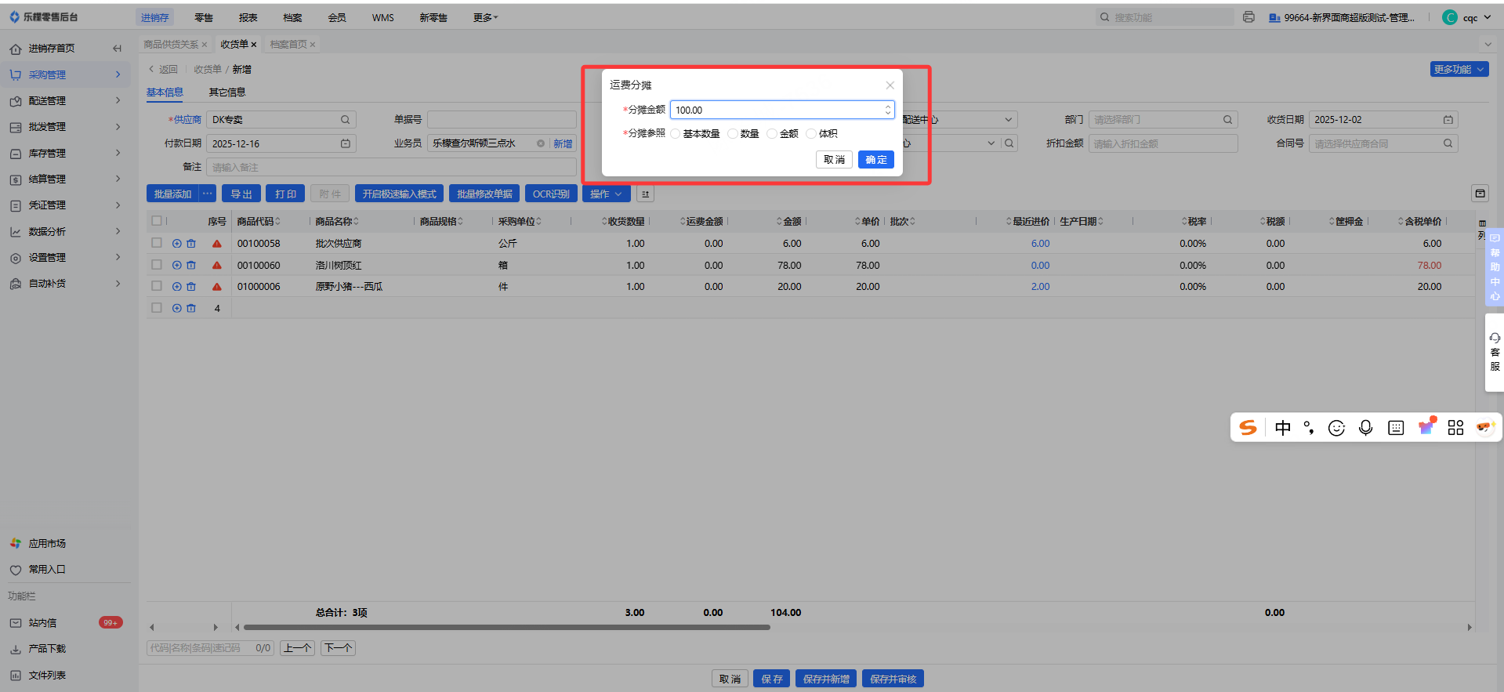Open the 更多 dropdown in the top menu
Image resolution: width=1504 pixels, height=692 pixels.
click(486, 17)
